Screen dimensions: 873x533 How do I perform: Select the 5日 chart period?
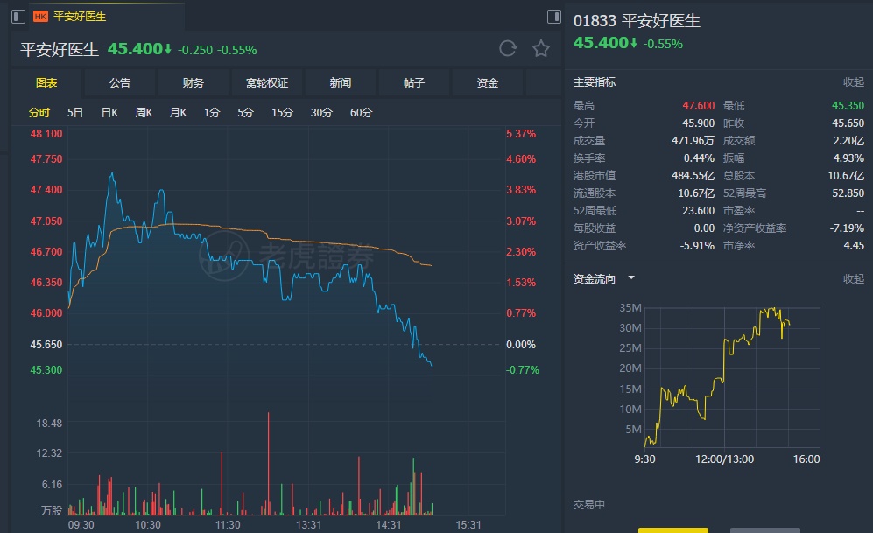[75, 113]
